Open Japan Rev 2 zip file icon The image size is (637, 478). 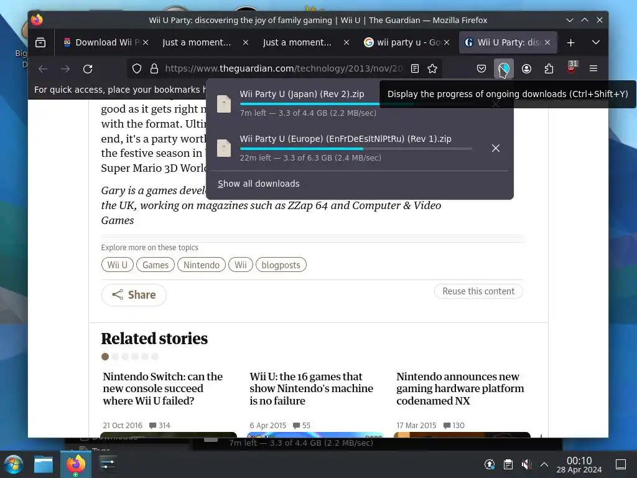224,104
